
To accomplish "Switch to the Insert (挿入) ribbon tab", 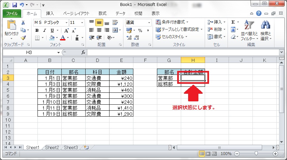I will (x=50, y=13).
